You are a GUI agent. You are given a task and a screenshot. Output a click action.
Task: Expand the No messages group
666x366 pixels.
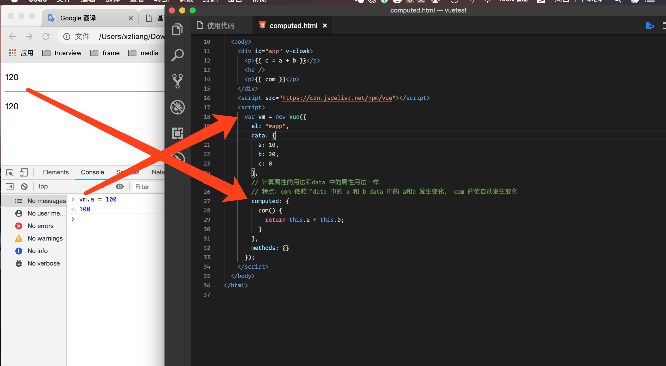[x=46, y=201]
